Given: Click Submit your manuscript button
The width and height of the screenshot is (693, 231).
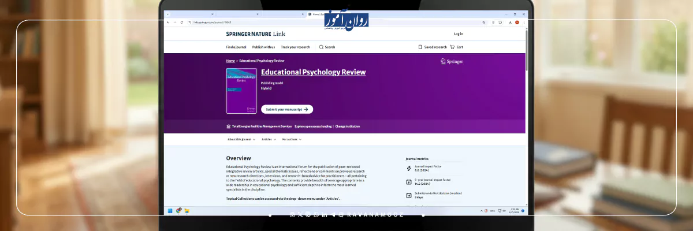Looking at the screenshot, I should [x=287, y=109].
